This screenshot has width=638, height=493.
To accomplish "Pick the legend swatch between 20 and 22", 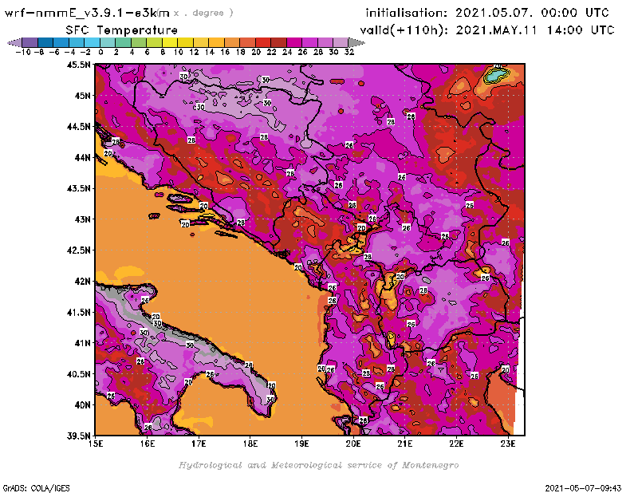I will point(263,42).
